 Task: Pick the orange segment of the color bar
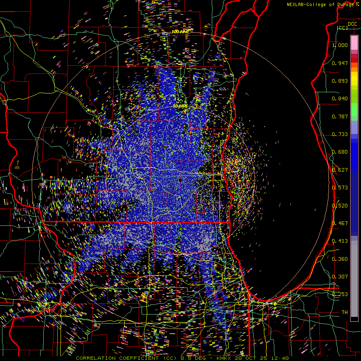click(354, 69)
